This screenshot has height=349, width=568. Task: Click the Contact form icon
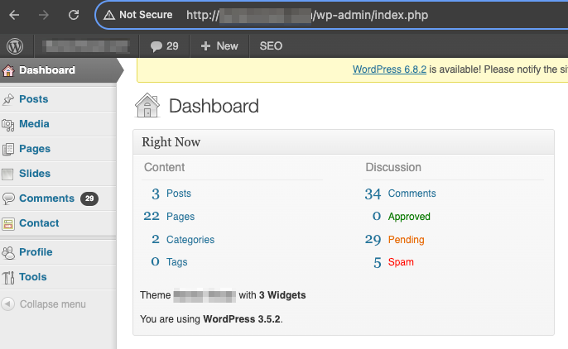coord(8,223)
